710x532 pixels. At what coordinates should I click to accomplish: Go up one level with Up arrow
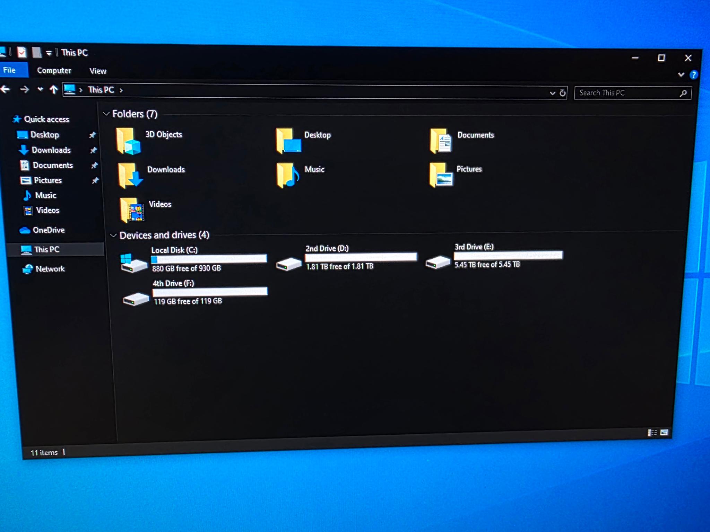pos(53,90)
